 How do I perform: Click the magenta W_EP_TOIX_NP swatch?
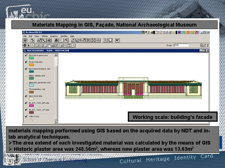click(x=31, y=106)
